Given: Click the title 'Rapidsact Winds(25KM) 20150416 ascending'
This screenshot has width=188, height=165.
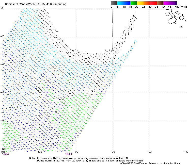Looking at the screenshot, I should (36, 4).
